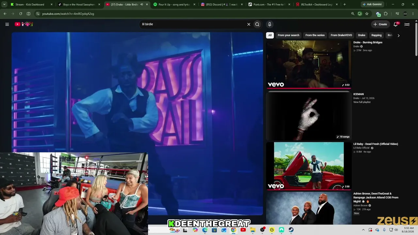418x235 pixels.
Task: Select the From DrakeVEVO chip
Action: (341, 35)
